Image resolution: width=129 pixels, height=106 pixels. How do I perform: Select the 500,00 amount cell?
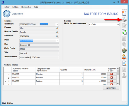click(x=95, y=74)
